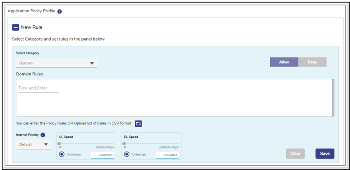350x170 pixels.
Task: Click the Select Category dropdown arrow
Action: (92, 63)
